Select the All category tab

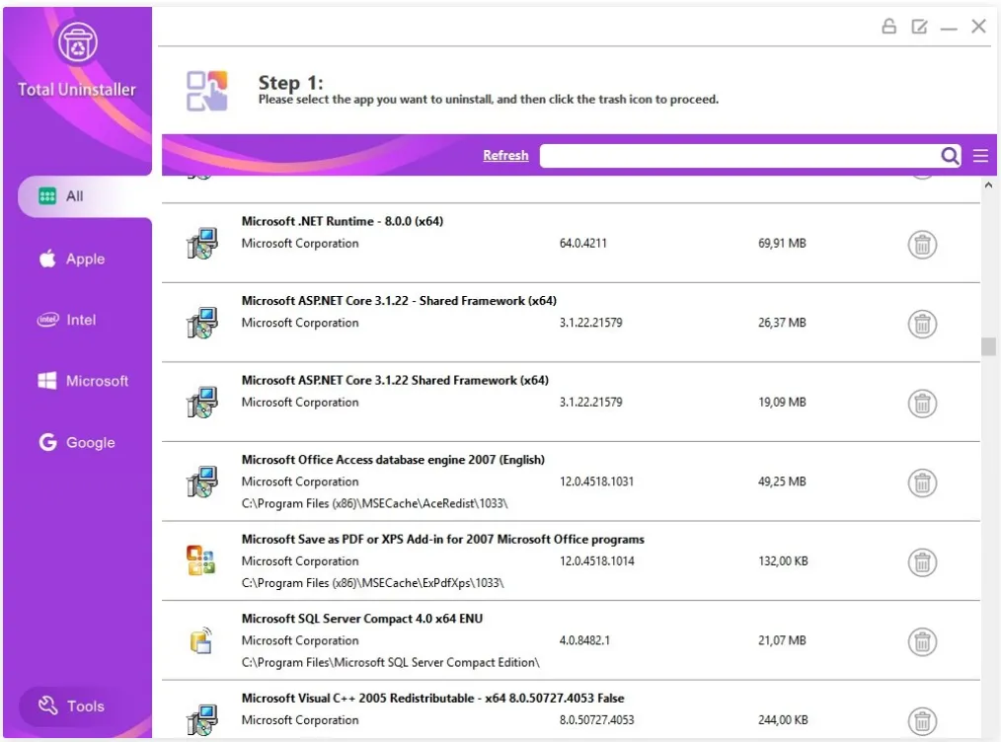point(75,196)
